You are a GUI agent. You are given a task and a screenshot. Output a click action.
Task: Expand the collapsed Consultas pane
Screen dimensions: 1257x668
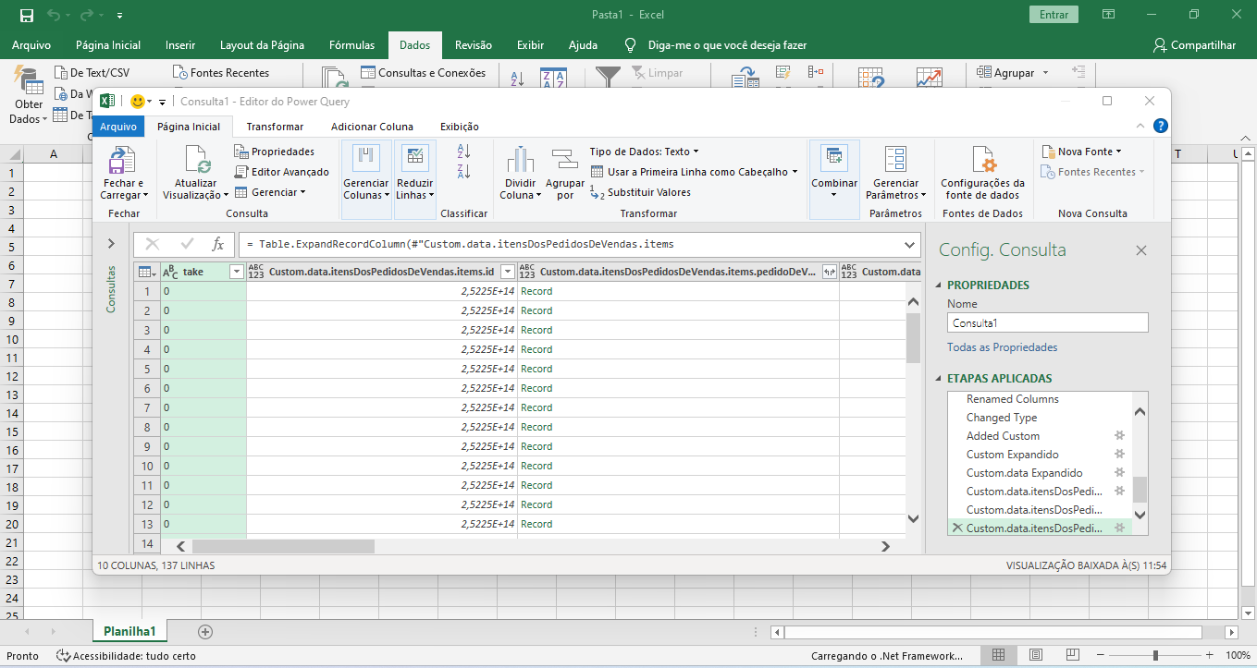coord(111,244)
